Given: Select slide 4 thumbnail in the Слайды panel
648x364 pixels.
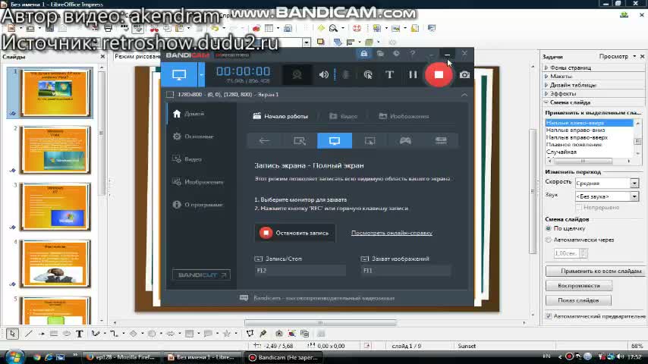Looking at the screenshot, I should [x=55, y=264].
